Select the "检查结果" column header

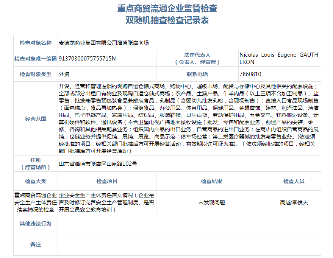coord(211,181)
